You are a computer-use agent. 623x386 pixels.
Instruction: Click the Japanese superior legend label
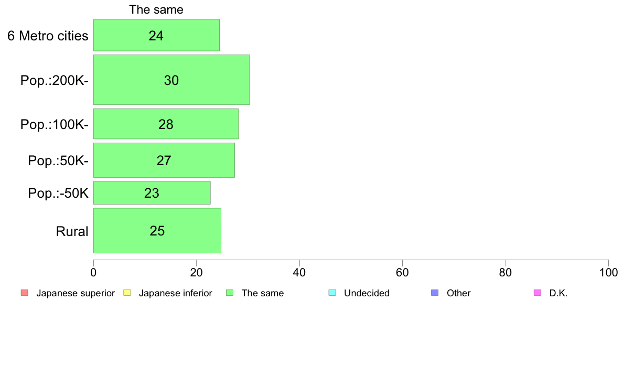[x=76, y=293]
